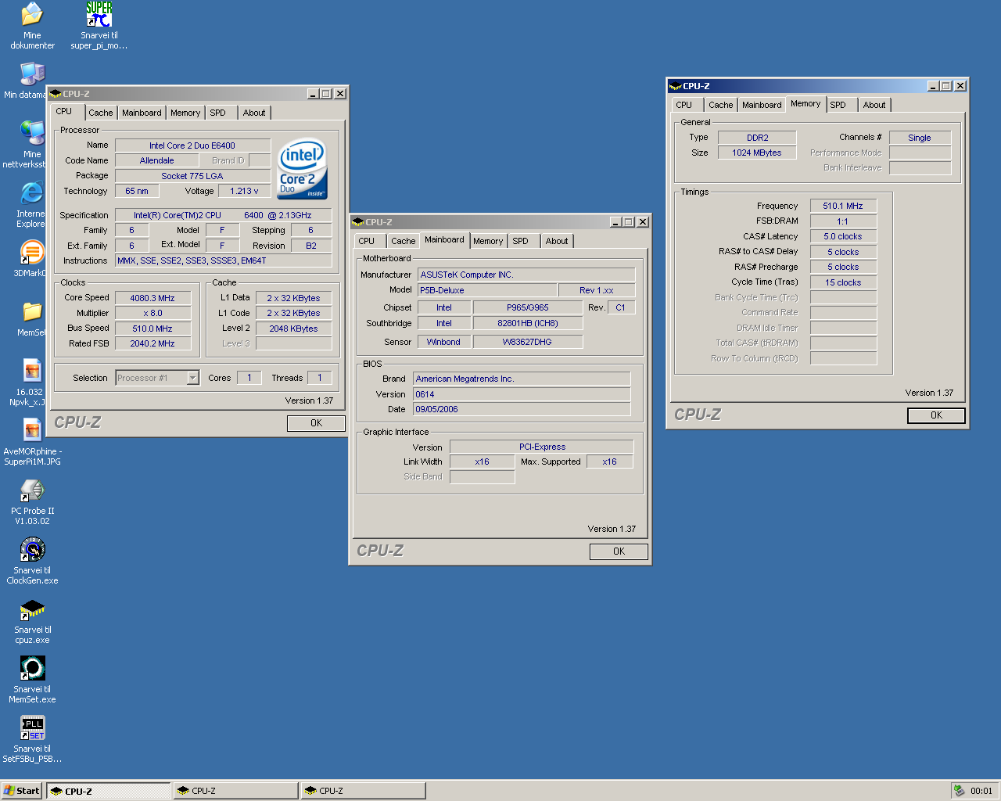Click the system tray icon beside the clock
Screen dimensions: 1001x801
coord(959,791)
